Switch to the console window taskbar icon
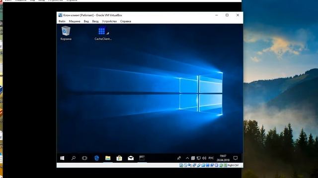Viewport: 318px width, 178px height. pyautogui.click(x=142, y=158)
